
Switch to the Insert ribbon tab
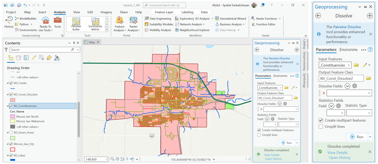pyautogui.click(x=42, y=12)
